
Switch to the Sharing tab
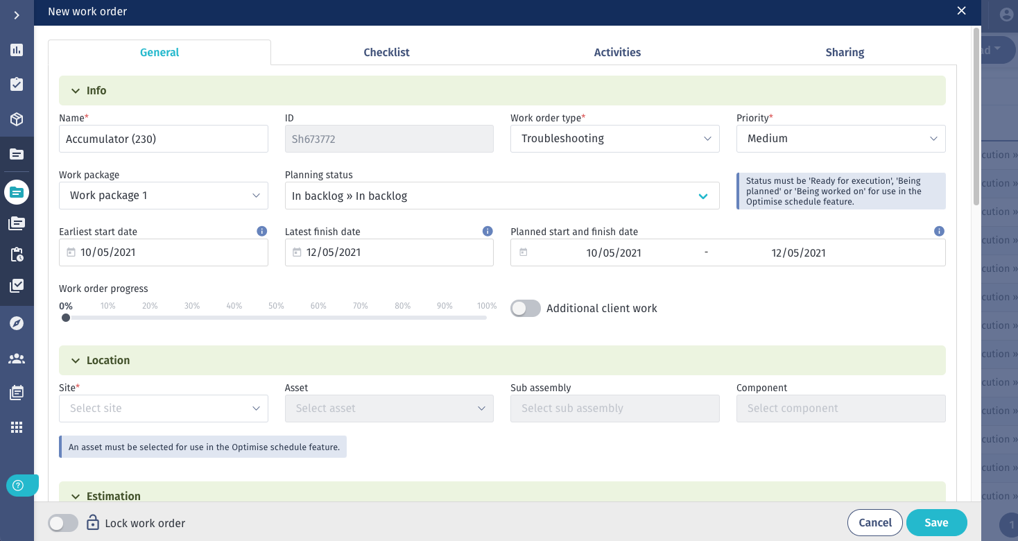(845, 52)
